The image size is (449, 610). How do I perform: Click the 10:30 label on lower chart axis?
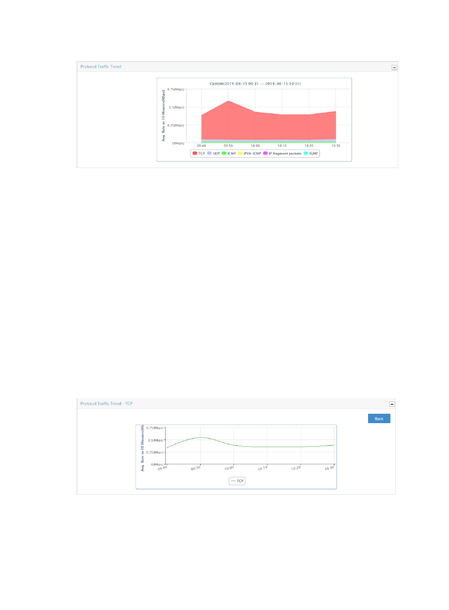[x=329, y=468]
